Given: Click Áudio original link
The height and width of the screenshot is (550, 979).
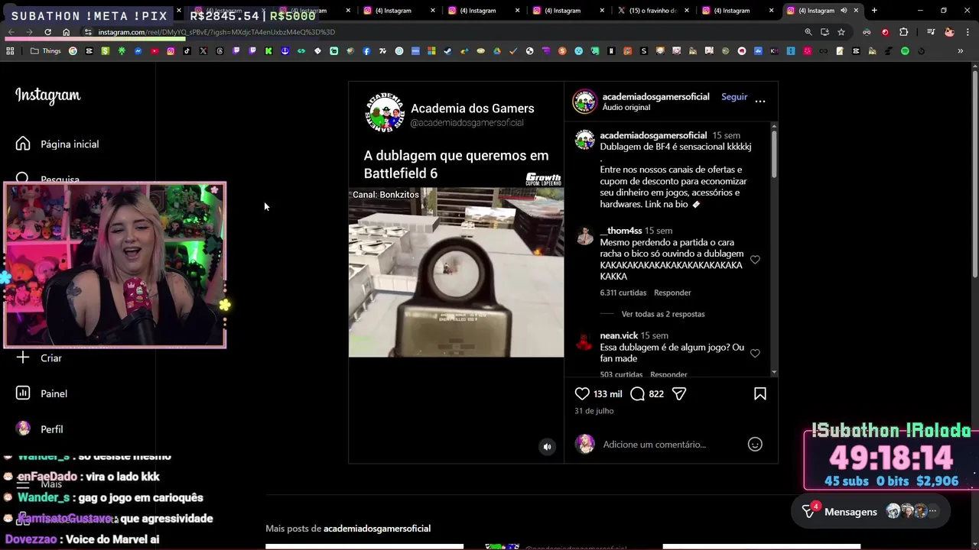Looking at the screenshot, I should click(x=626, y=108).
